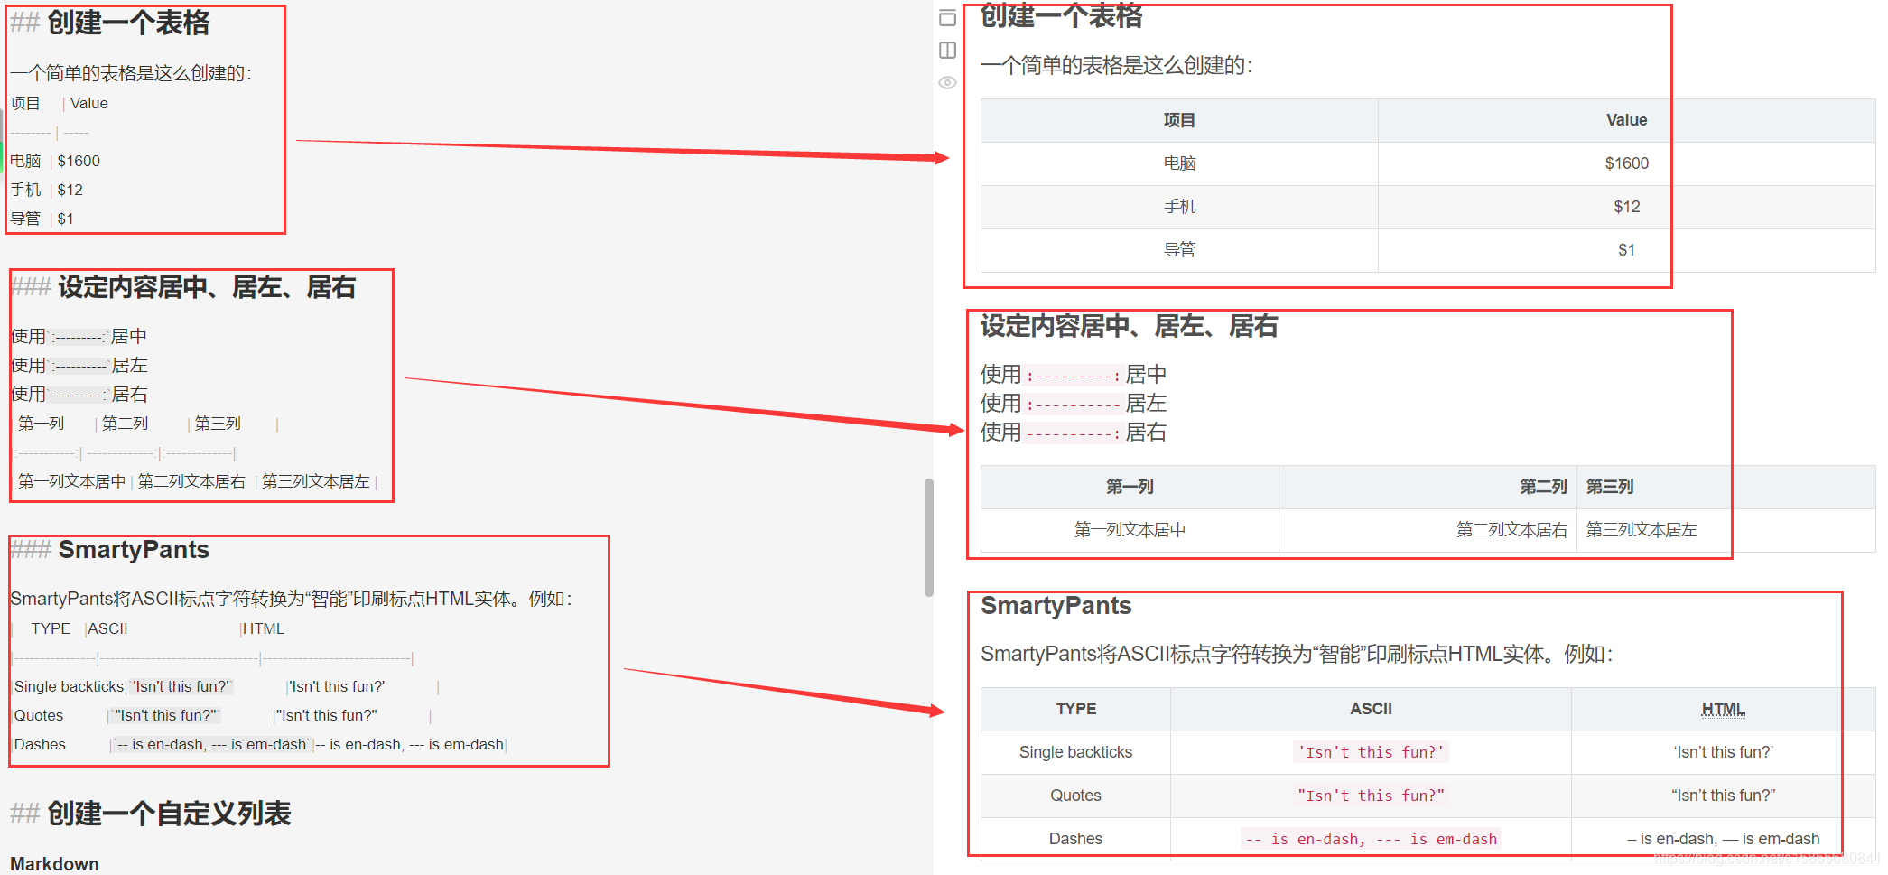The height and width of the screenshot is (875, 1888).
Task: Click the '第三列文本居左' cell in preview
Action: click(1726, 530)
